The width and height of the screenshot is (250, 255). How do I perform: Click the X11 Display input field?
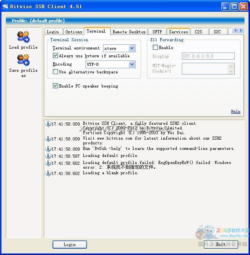click(208, 56)
